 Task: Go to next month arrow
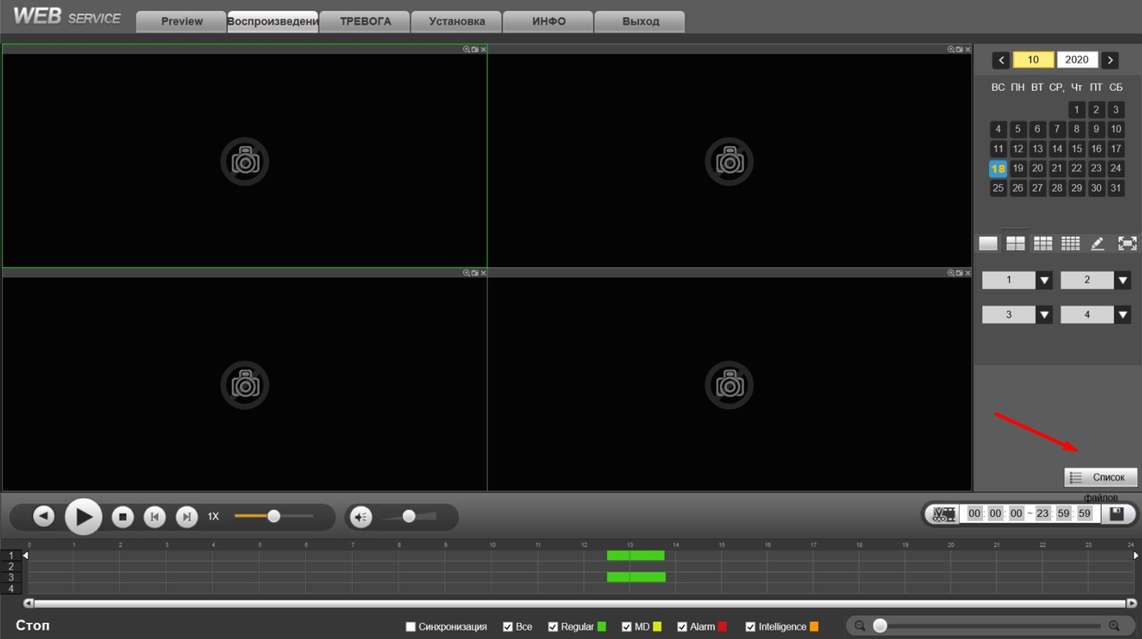1109,60
